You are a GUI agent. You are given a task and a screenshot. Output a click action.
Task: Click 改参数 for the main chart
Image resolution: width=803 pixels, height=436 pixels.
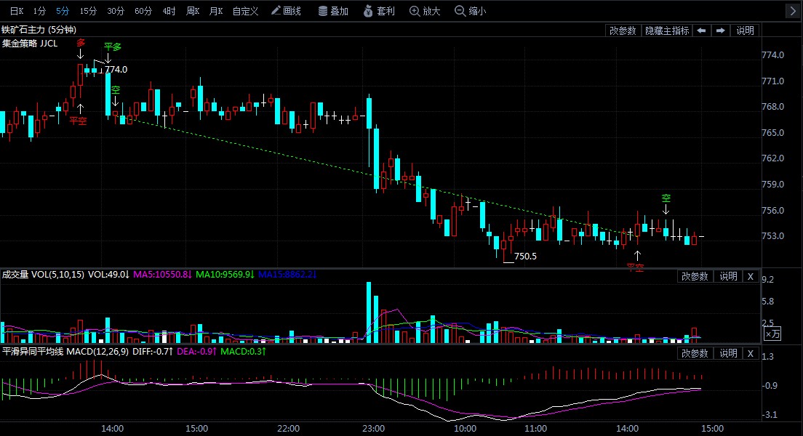coord(623,31)
